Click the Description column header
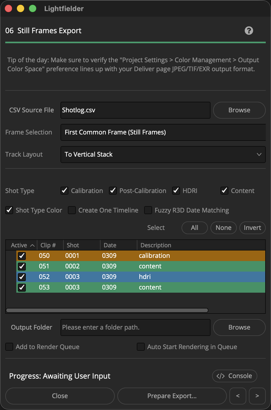 (x=201, y=245)
